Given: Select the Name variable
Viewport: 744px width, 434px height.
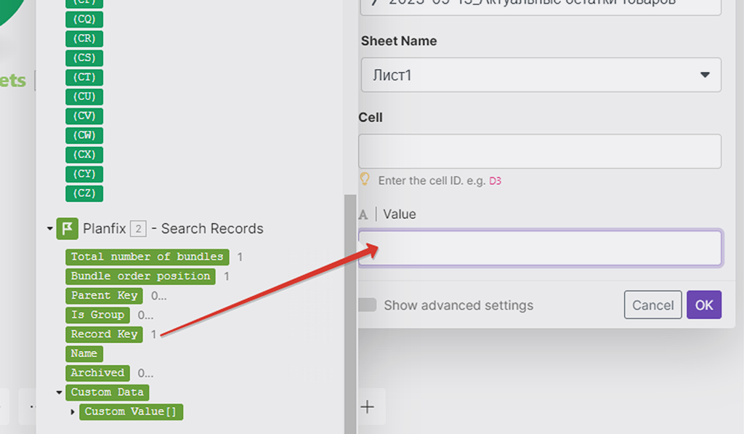Looking at the screenshot, I should [x=84, y=354].
